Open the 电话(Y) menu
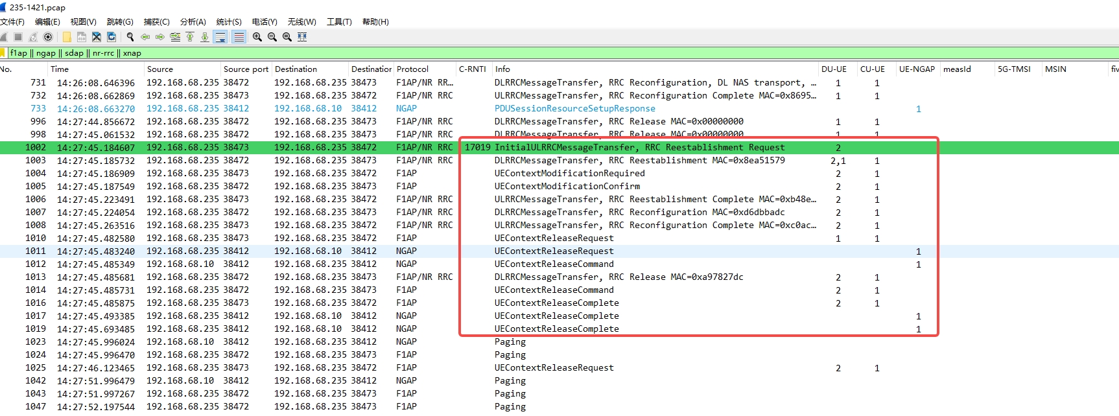Screen dimensions: 1119x416 [265, 21]
